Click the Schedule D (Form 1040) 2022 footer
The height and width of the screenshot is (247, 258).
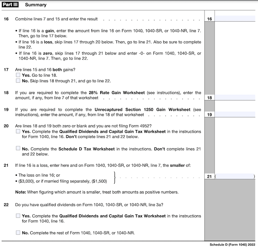232,244
